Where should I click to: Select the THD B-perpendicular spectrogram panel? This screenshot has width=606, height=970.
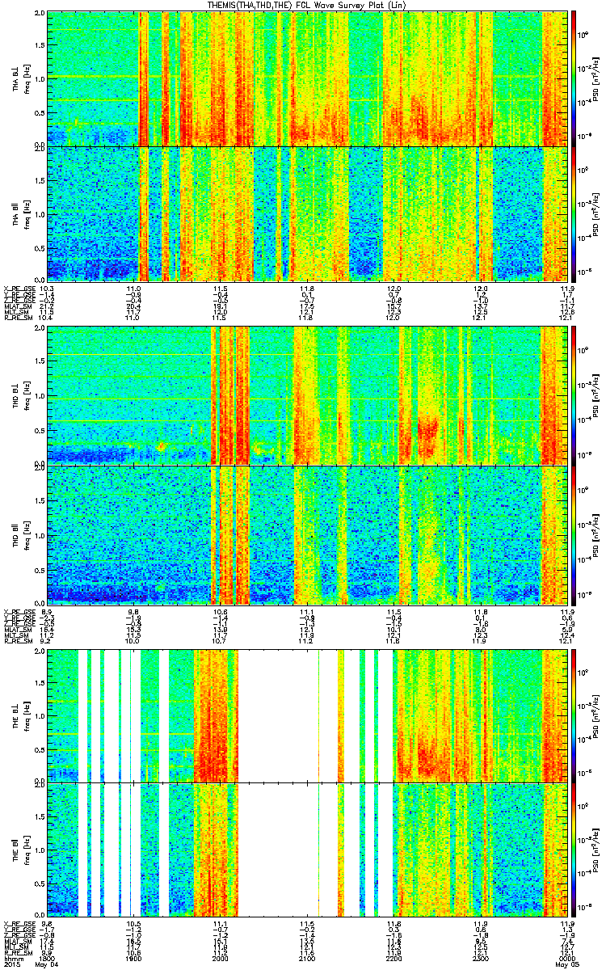click(307, 395)
